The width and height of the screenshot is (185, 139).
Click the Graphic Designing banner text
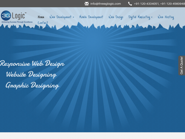32,85
